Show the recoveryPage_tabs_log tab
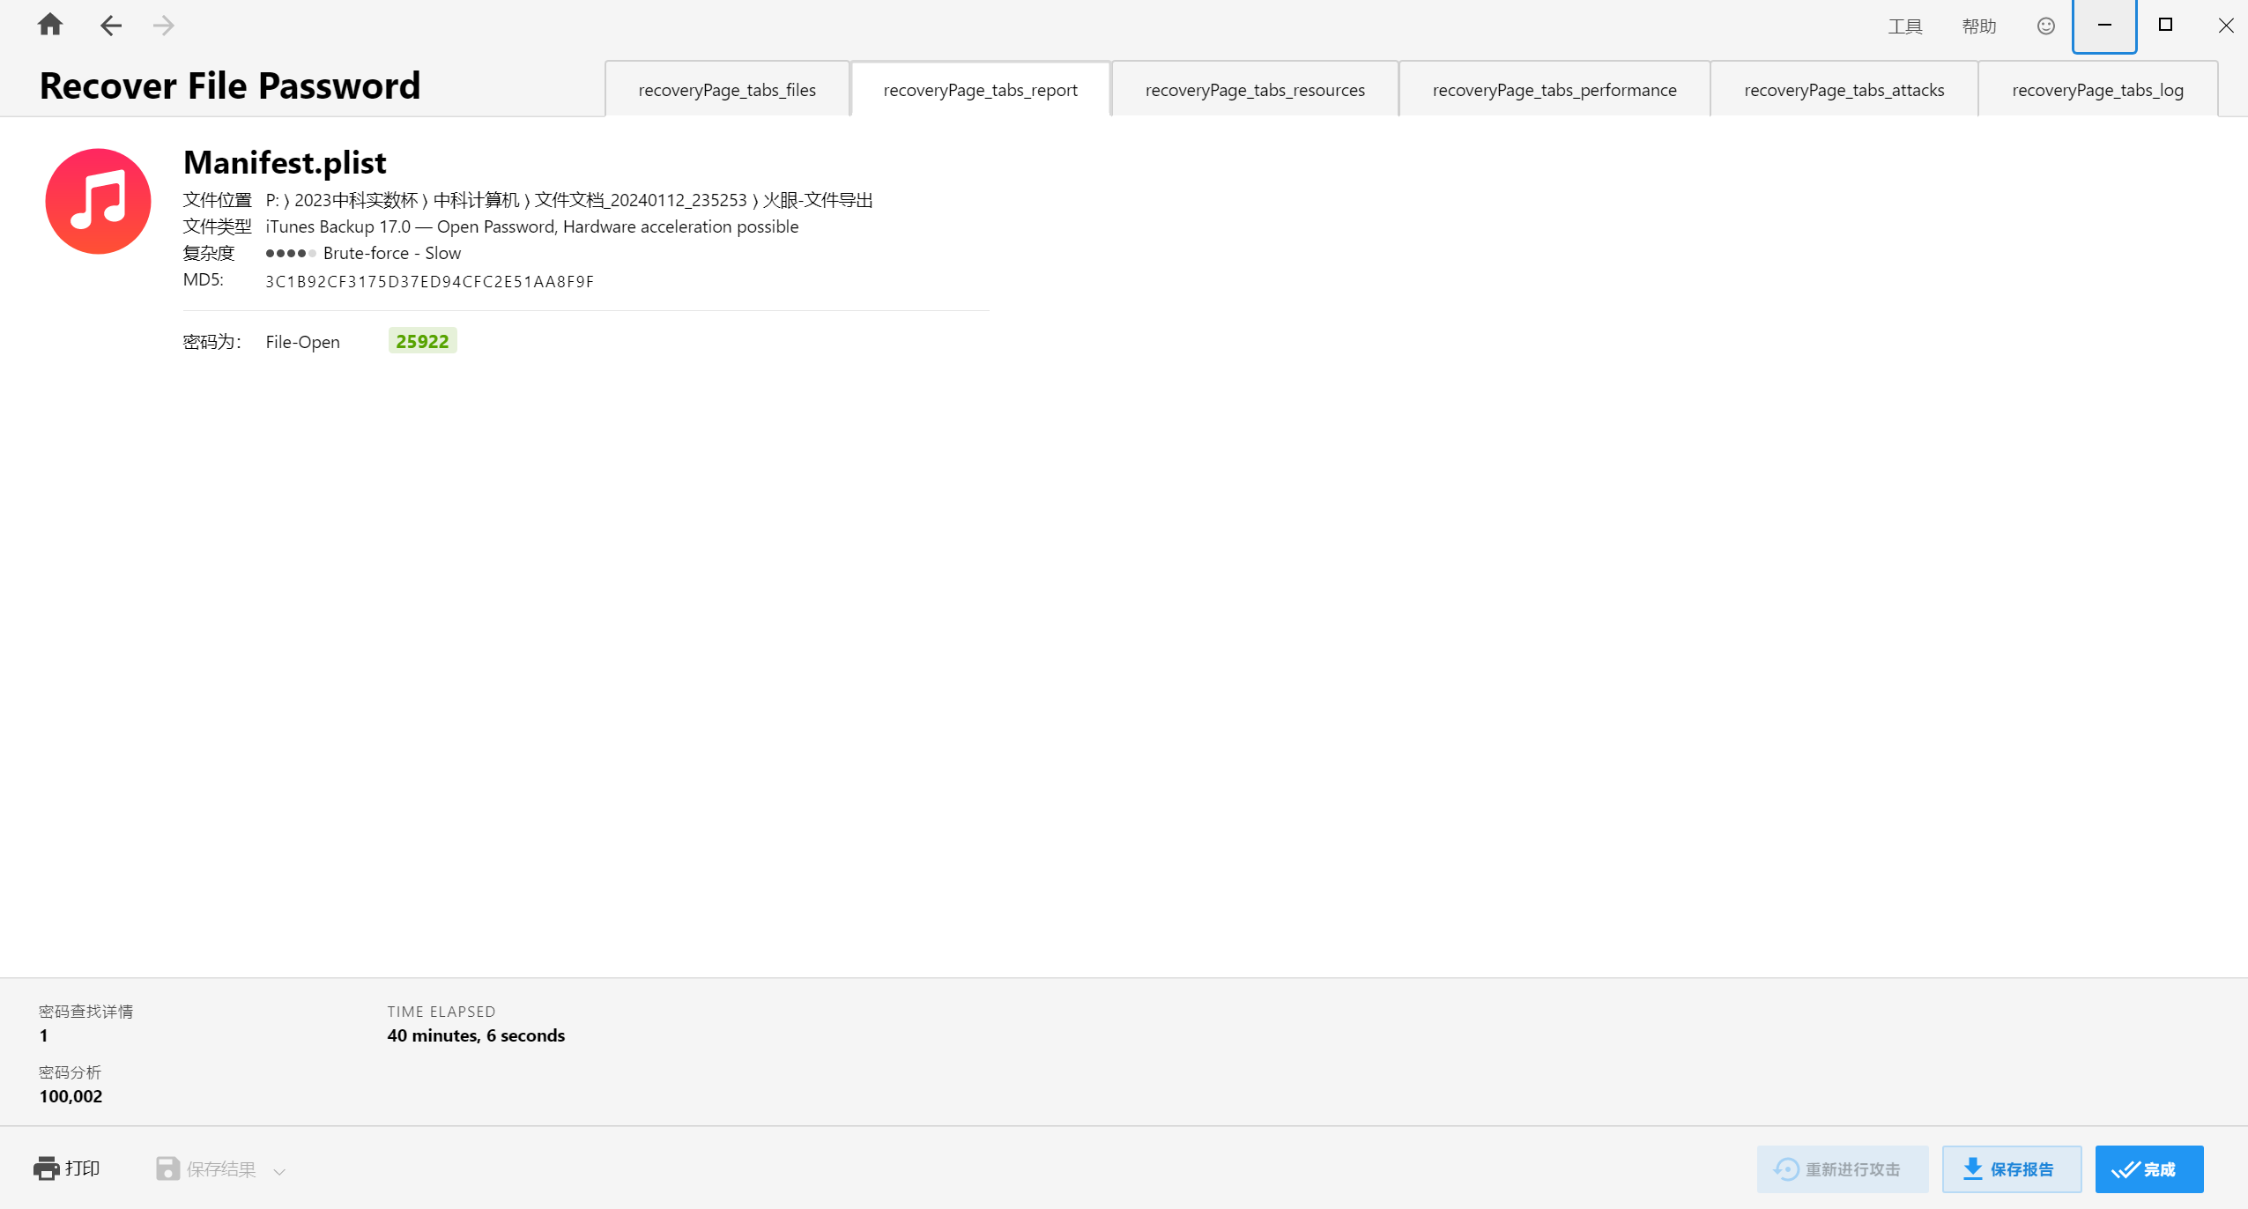This screenshot has height=1209, width=2248. point(2096,90)
